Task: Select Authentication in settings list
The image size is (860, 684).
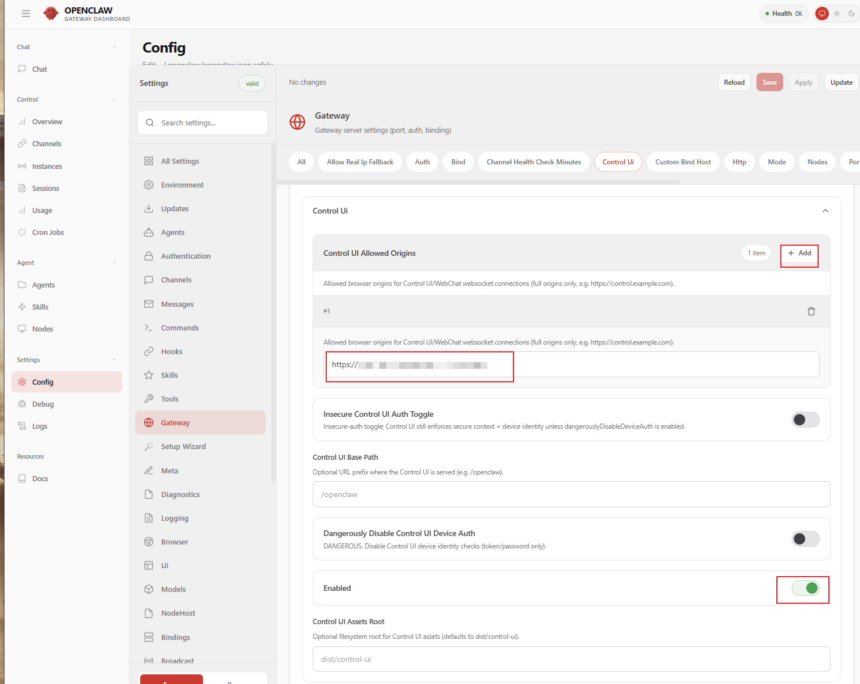Action: pos(185,256)
